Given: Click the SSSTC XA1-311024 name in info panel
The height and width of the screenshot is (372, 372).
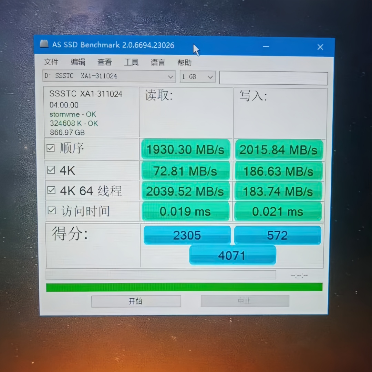Looking at the screenshot, I should [86, 94].
